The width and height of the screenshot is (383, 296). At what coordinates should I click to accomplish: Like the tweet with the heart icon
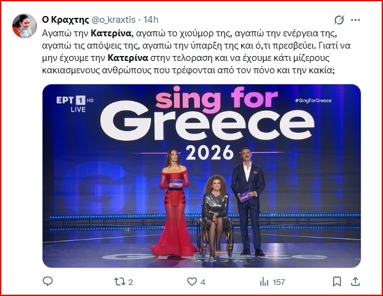(191, 282)
